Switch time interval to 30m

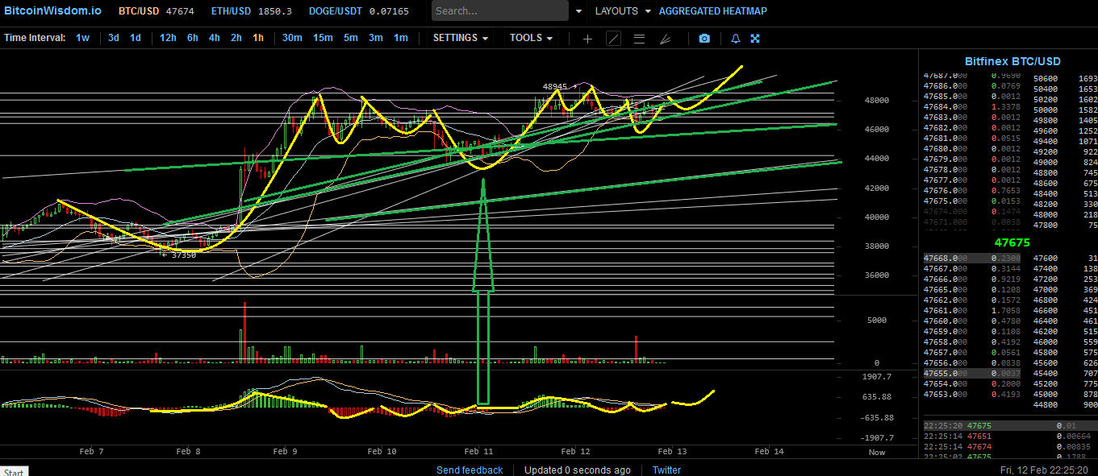coord(292,38)
